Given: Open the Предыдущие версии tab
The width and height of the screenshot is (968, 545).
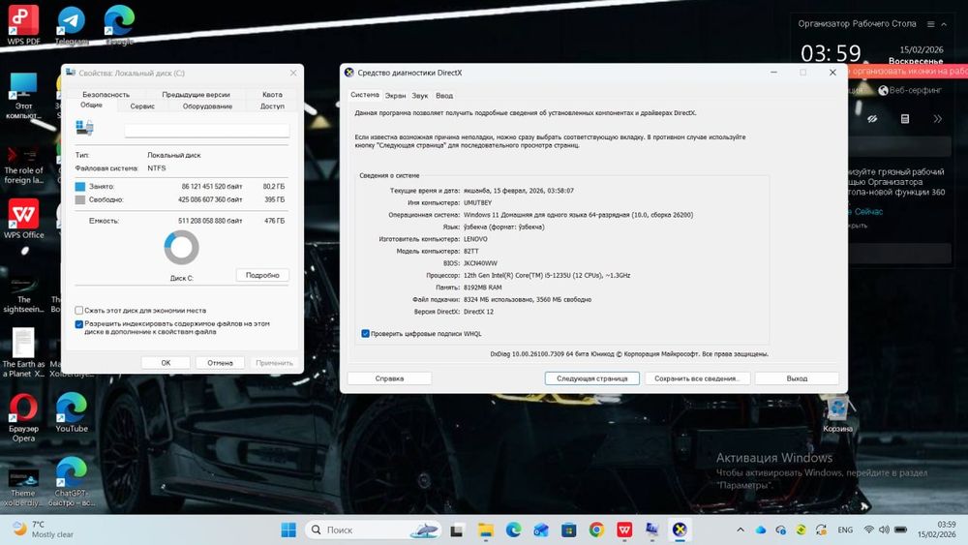Looking at the screenshot, I should [196, 95].
